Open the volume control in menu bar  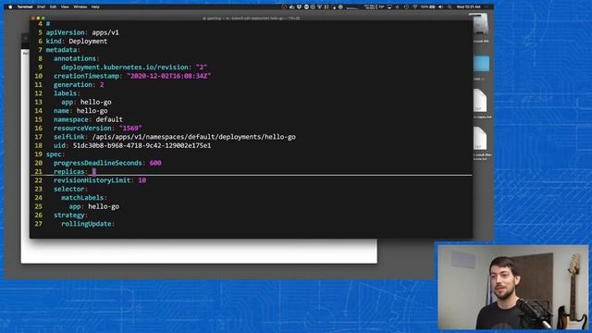point(440,6)
